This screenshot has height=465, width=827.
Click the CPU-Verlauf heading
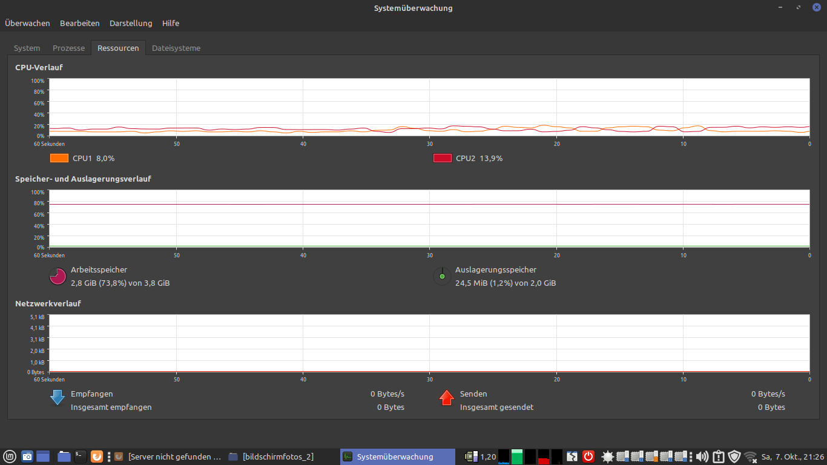[39, 67]
